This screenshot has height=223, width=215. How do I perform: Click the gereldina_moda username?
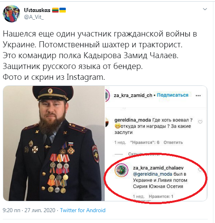tap(132, 120)
